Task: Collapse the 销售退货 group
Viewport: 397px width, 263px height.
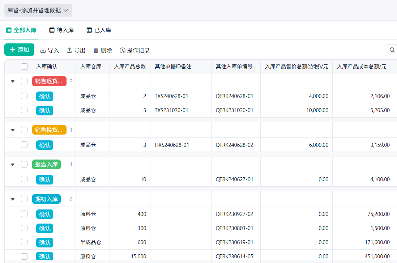Action: coord(13,81)
